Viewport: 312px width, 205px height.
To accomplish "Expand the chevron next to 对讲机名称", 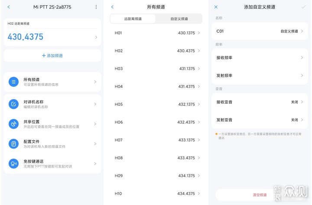I will (95, 104).
